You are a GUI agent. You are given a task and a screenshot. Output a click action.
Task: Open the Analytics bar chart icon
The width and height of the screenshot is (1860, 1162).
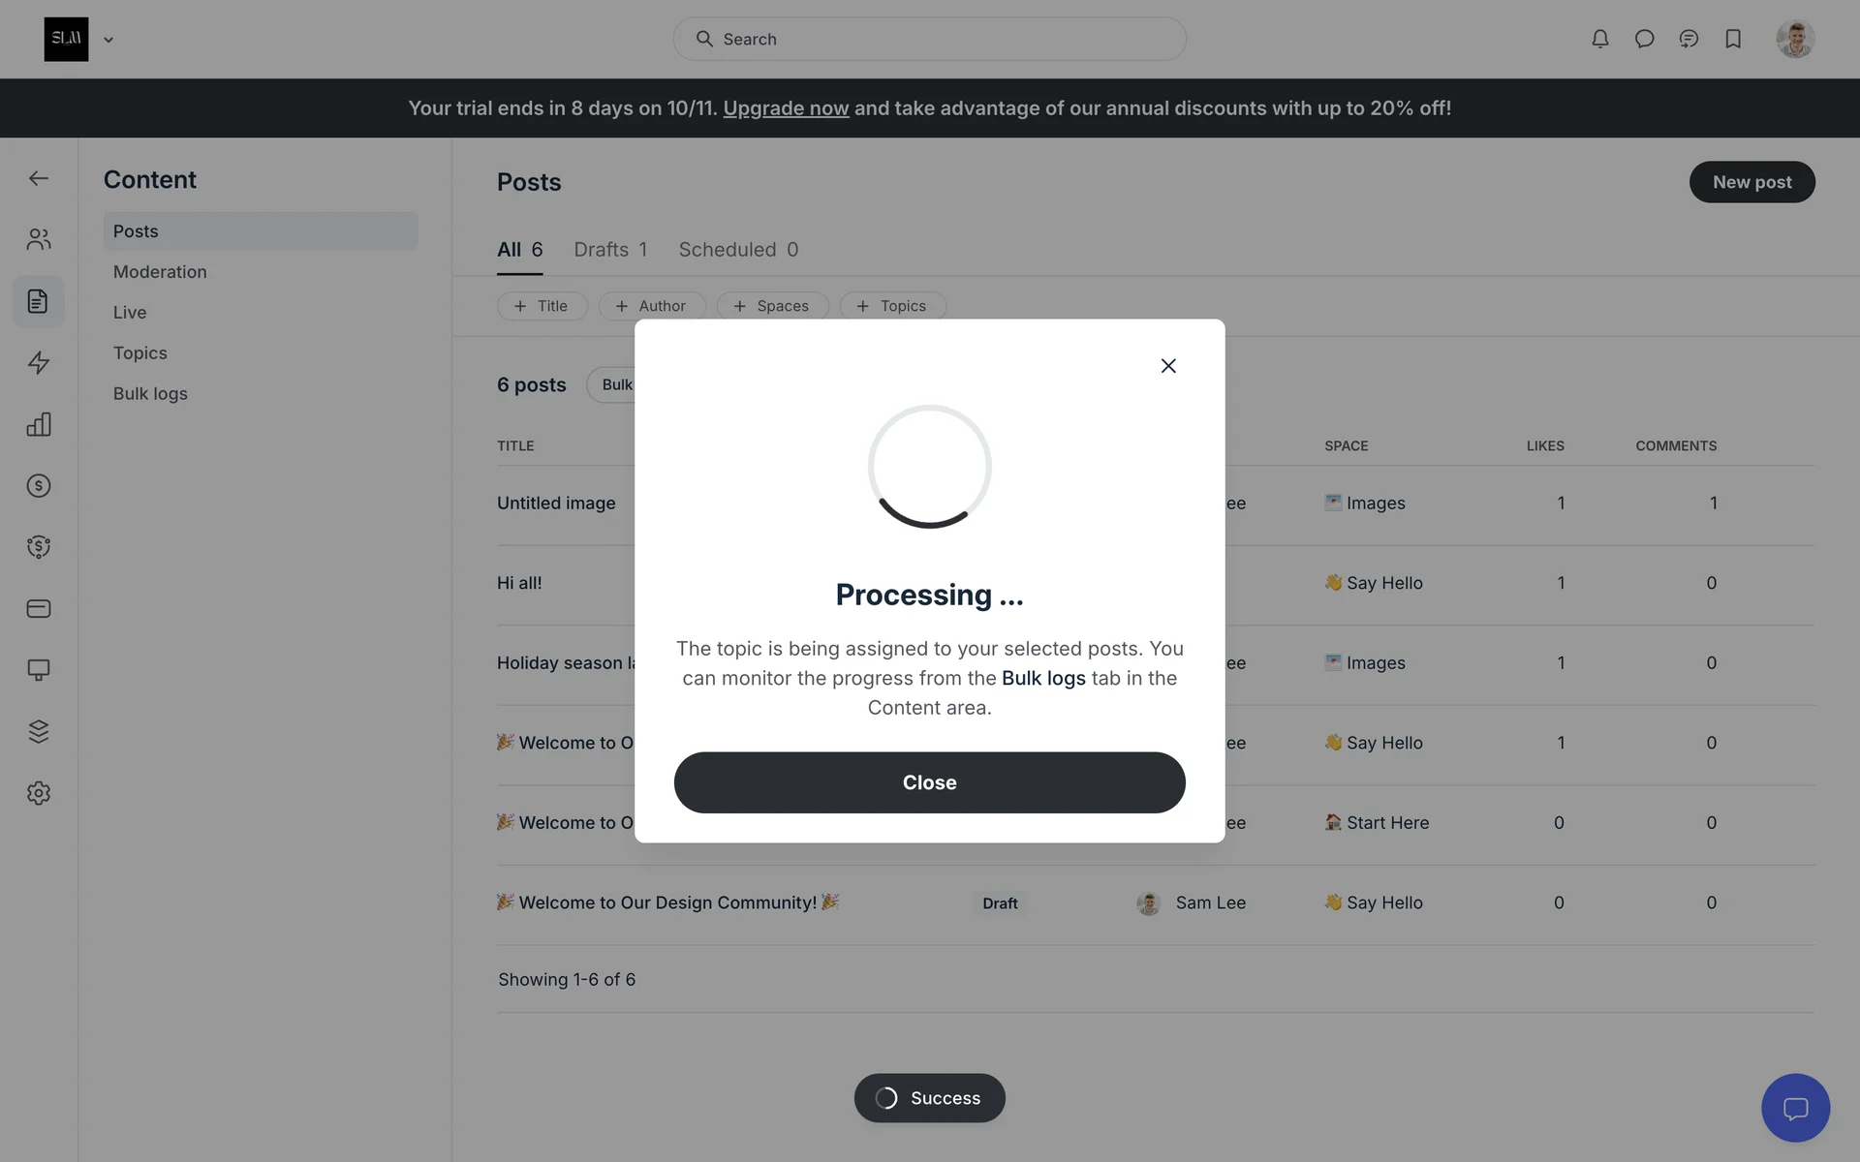point(39,424)
